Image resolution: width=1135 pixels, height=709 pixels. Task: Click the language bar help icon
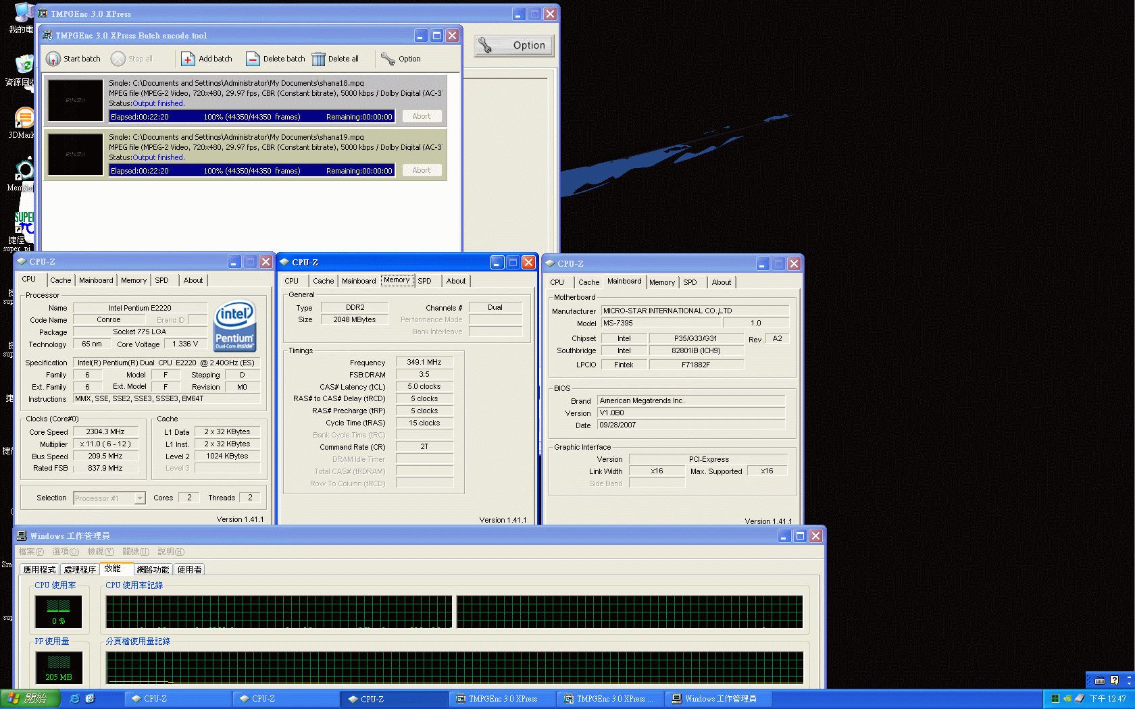(x=1115, y=680)
